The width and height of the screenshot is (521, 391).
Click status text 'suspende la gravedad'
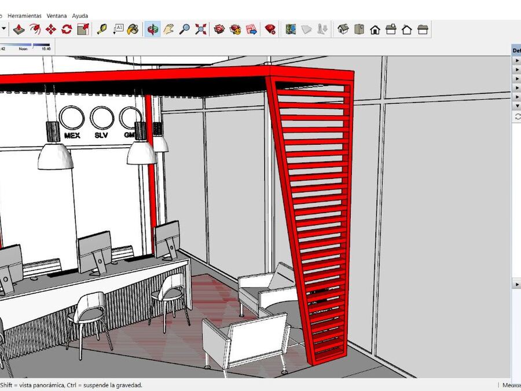(x=113, y=385)
